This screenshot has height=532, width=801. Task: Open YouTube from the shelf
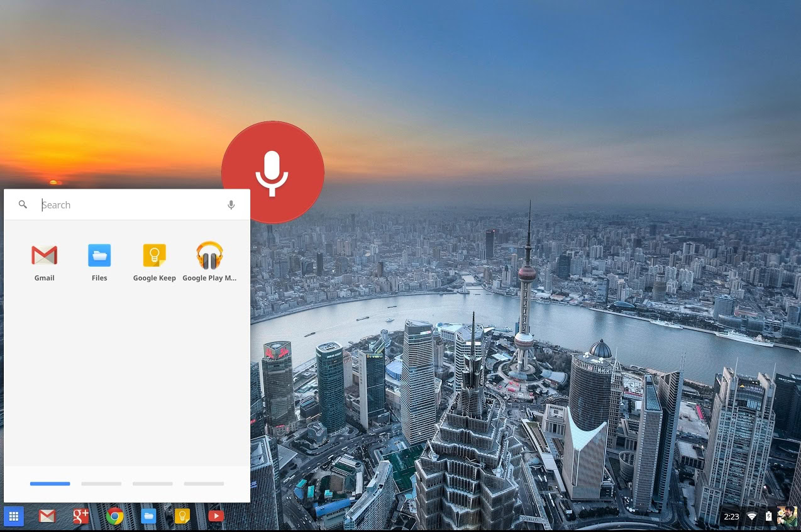click(x=216, y=516)
